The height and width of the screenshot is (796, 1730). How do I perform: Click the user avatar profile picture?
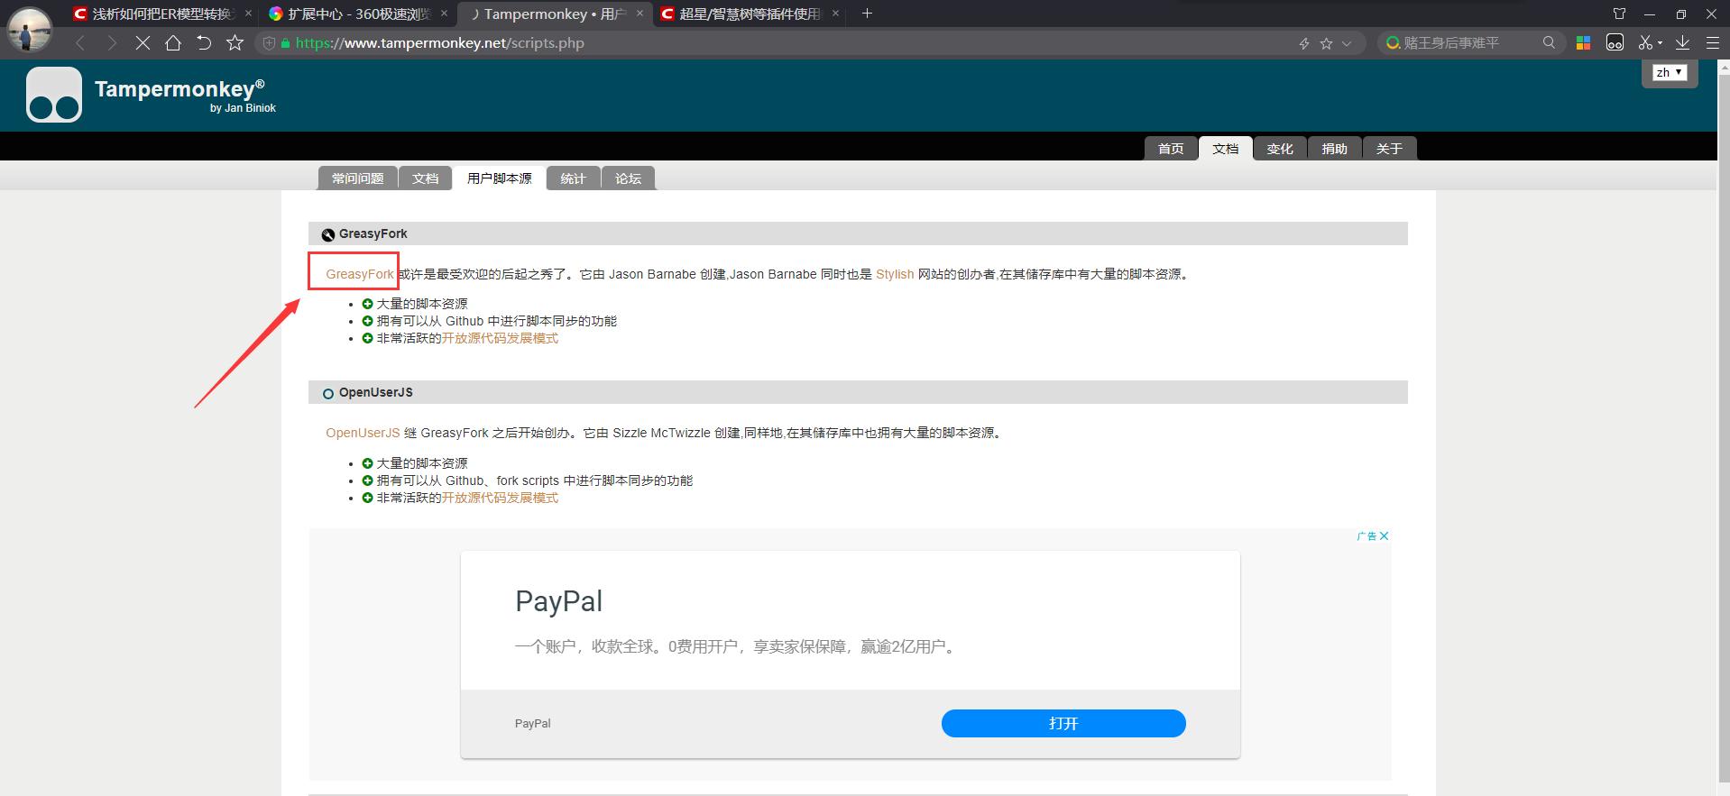(x=30, y=28)
